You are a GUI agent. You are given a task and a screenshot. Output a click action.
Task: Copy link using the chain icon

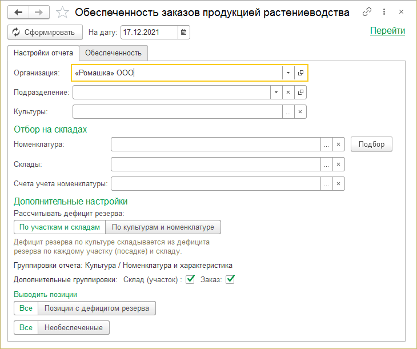pyautogui.click(x=367, y=12)
